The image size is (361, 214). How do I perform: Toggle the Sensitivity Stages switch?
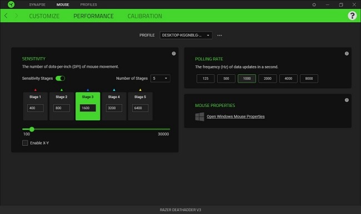(61, 78)
